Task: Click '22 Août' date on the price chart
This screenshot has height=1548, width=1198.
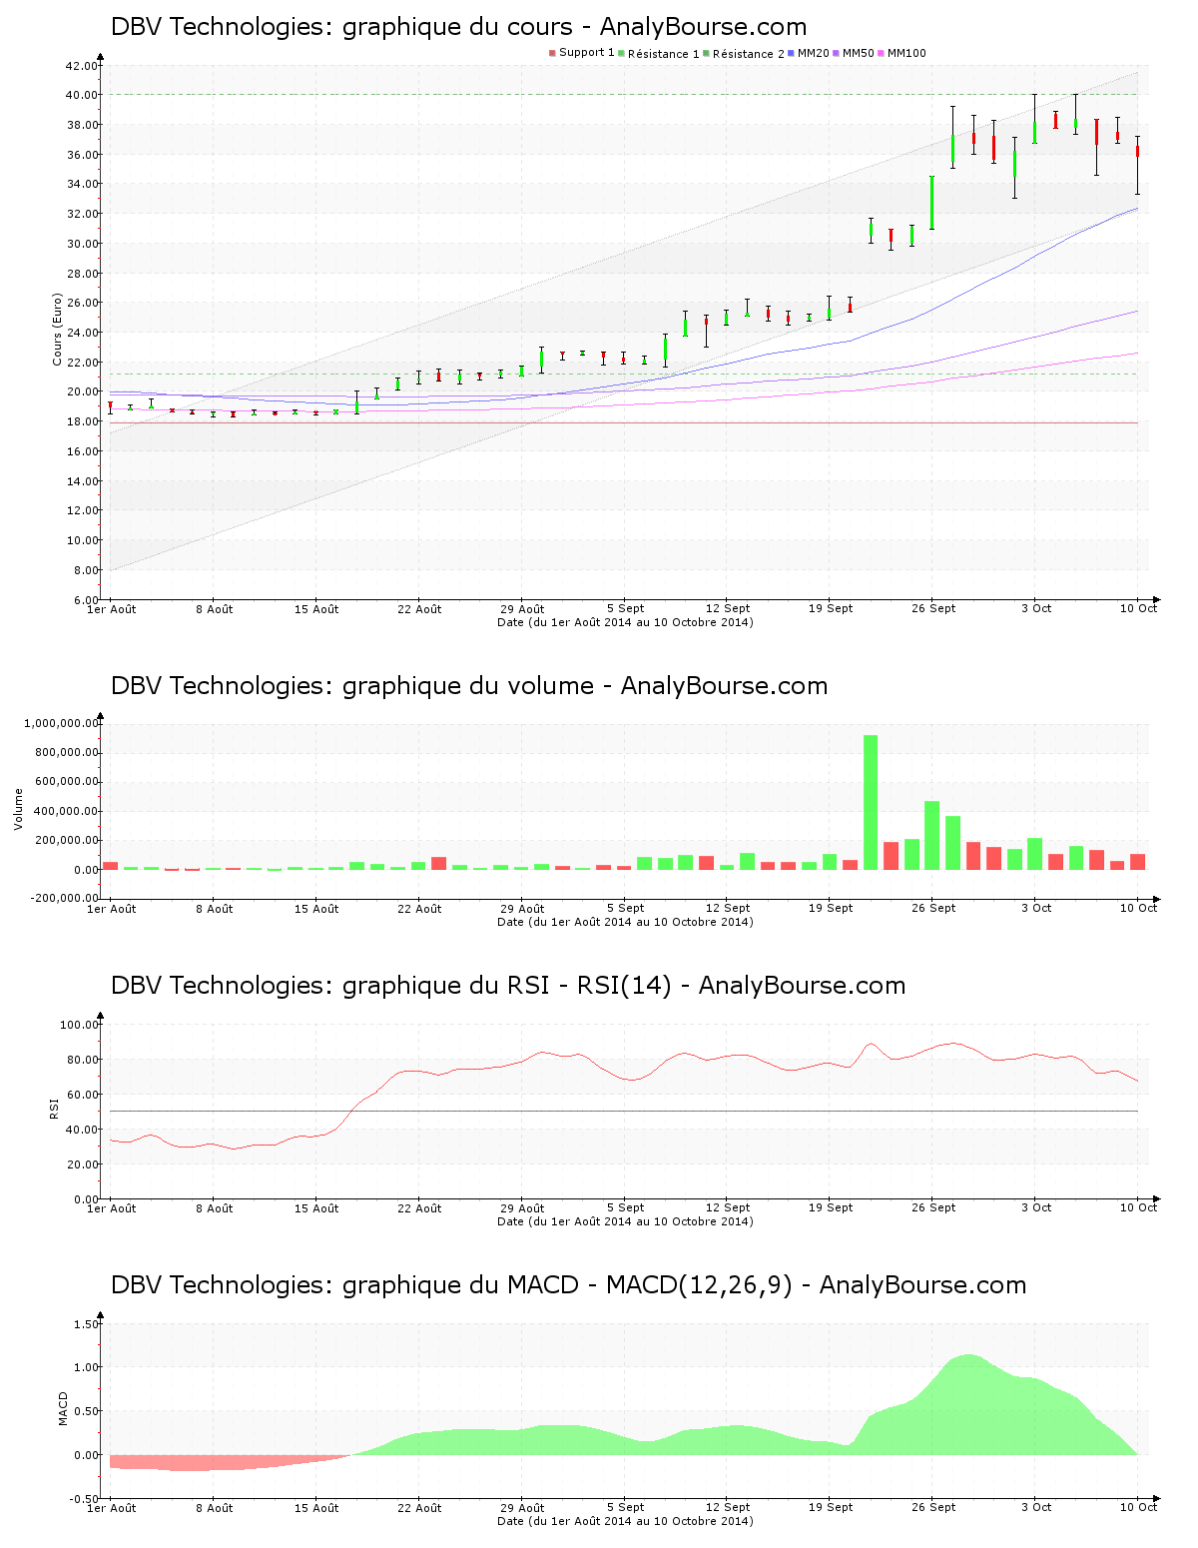Action: pos(419,609)
